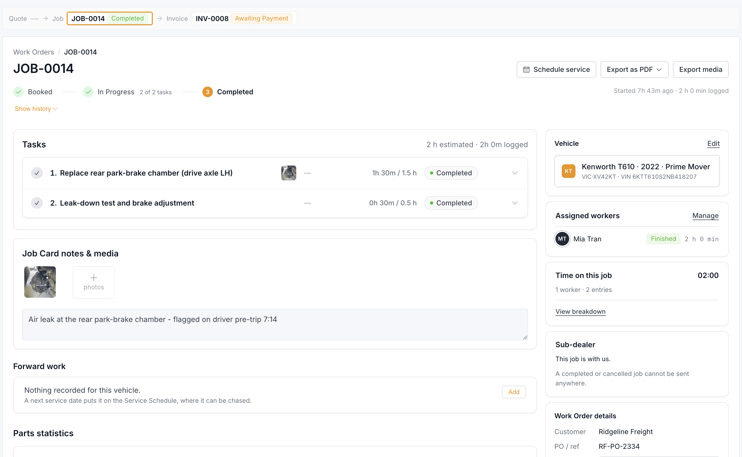This screenshot has width=742, height=457.
Task: Click the calendar icon in Schedule service
Action: 526,69
